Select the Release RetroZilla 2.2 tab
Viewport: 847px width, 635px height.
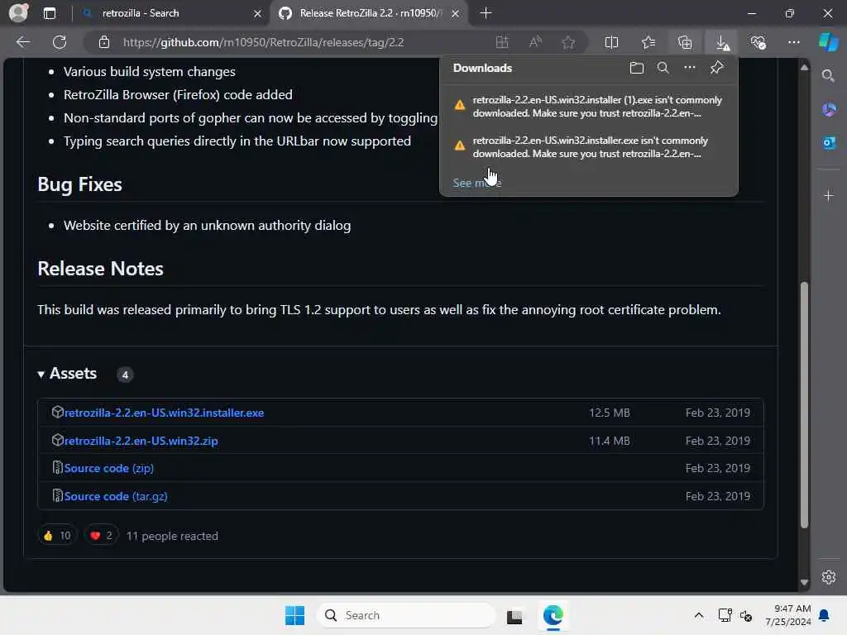click(x=369, y=13)
